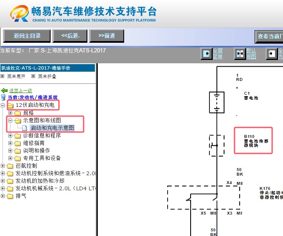Expand the 规格 folder
This screenshot has height=236, width=283.
(10, 113)
